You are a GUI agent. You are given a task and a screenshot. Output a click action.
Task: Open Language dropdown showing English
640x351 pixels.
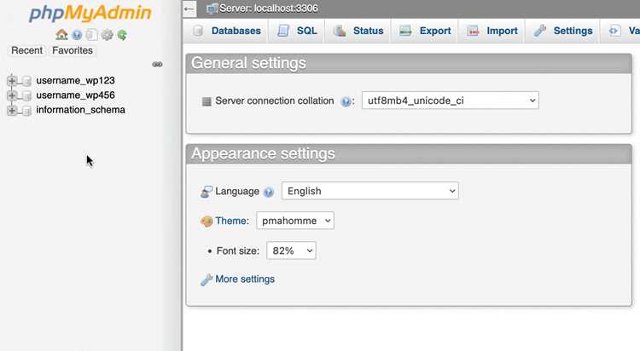370,191
